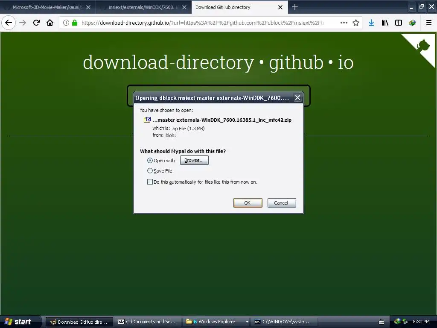Viewport: 437px width, 328px height.
Task: Cancel the file opening dialog
Action: tap(282, 203)
